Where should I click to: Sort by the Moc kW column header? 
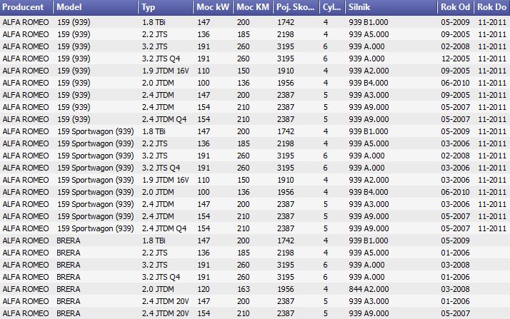click(x=214, y=7)
